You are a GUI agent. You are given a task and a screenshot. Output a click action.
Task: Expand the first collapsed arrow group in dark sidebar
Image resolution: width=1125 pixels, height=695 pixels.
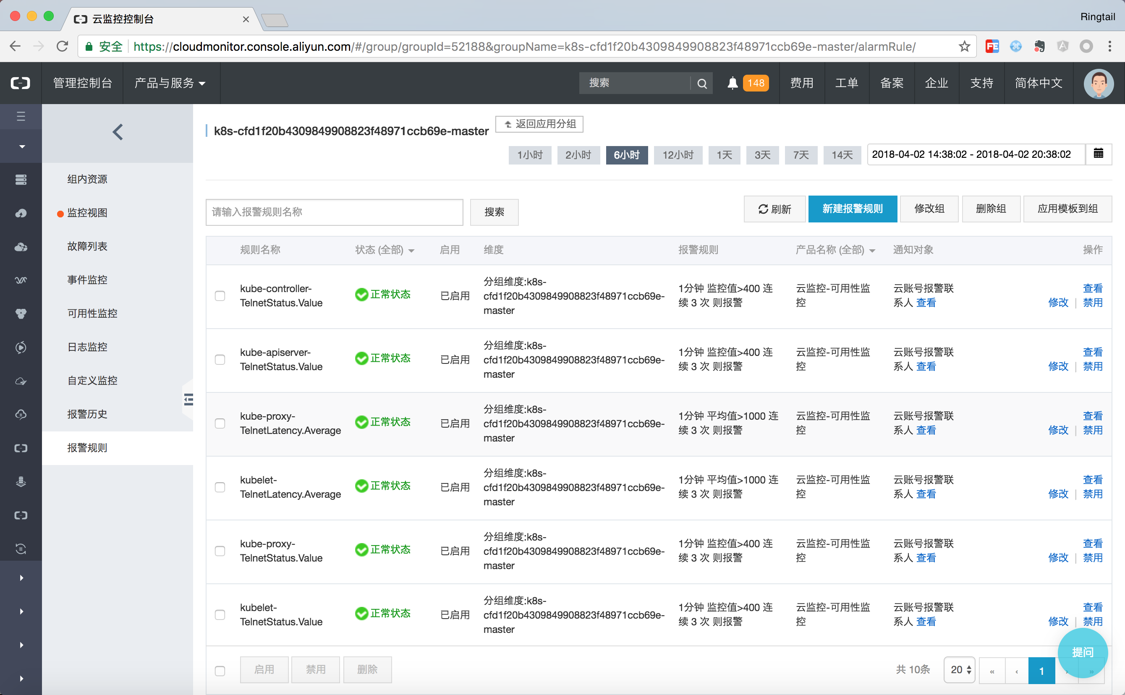pyautogui.click(x=21, y=578)
